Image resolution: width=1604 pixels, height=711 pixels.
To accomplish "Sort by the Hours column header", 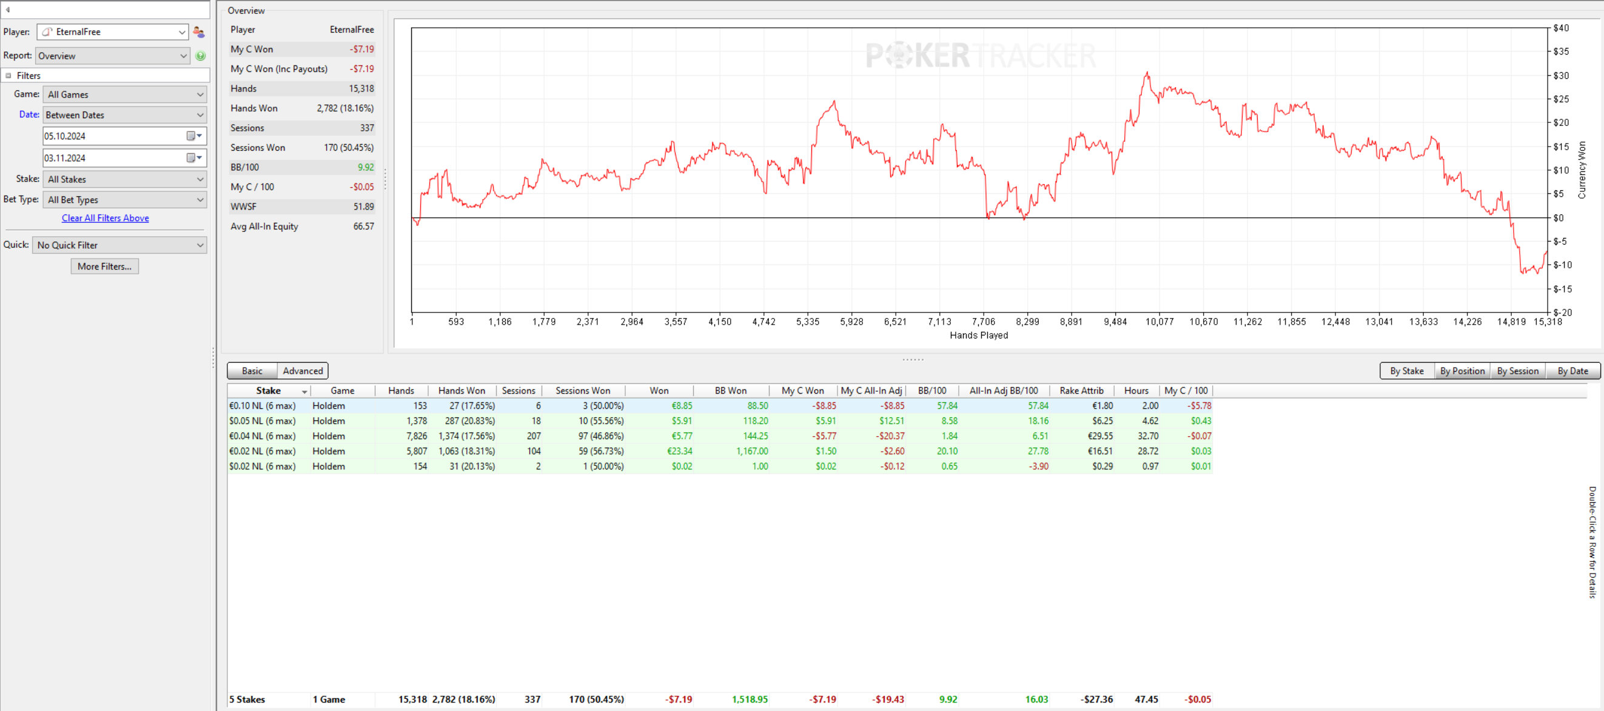I will [x=1136, y=391].
